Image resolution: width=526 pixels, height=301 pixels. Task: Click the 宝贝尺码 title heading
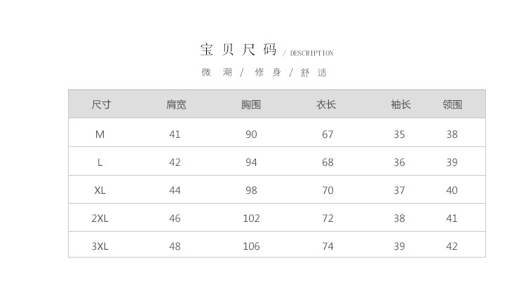[x=238, y=50]
